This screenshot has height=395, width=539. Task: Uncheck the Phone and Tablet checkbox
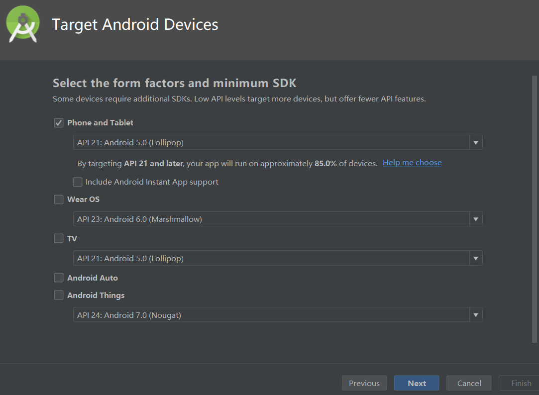pyautogui.click(x=58, y=122)
